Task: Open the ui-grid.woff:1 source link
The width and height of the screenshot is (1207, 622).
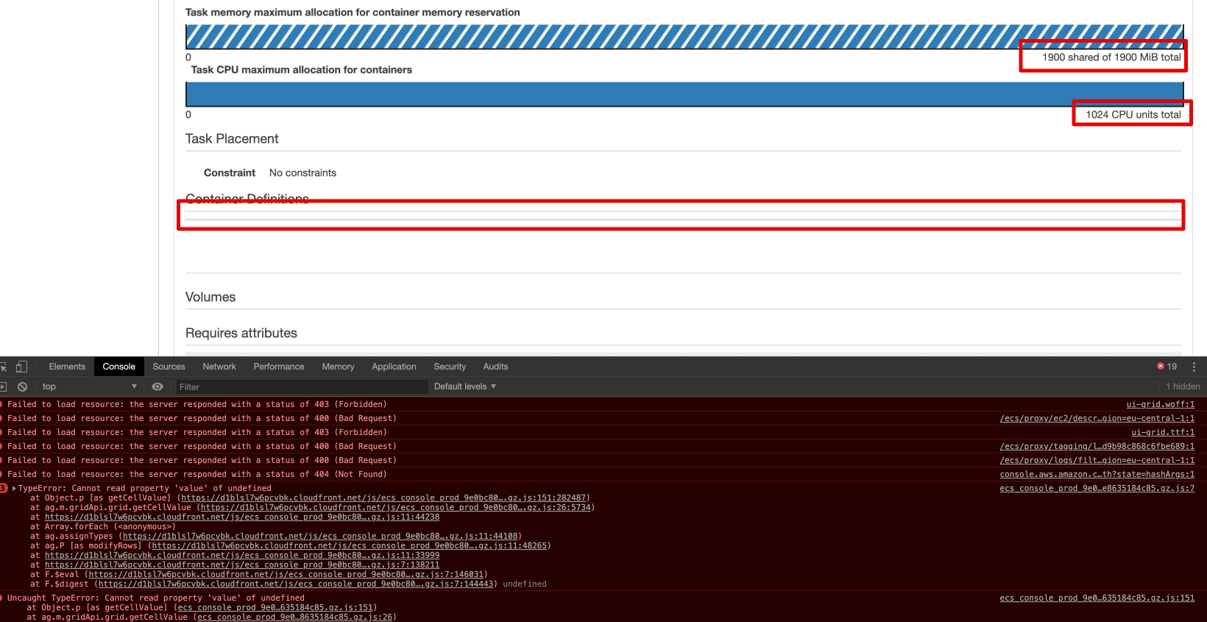Action: tap(1160, 404)
